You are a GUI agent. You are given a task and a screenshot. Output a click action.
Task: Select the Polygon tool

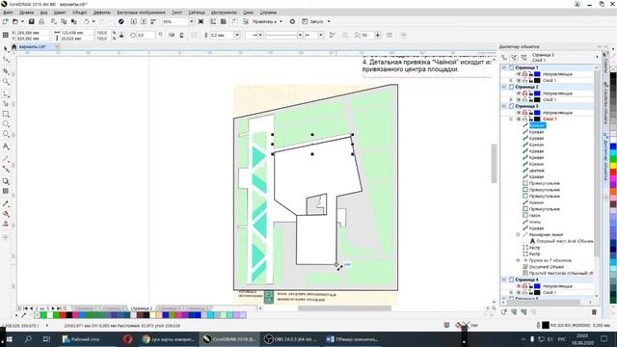point(6,134)
